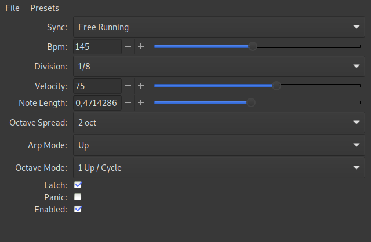371x242 pixels.
Task: Open the Octave Spread dropdown
Action: click(x=219, y=123)
